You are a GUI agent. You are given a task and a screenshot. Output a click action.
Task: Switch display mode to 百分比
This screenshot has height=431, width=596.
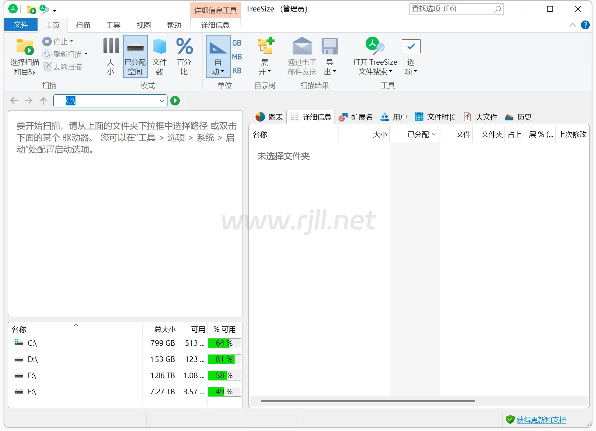click(x=184, y=56)
